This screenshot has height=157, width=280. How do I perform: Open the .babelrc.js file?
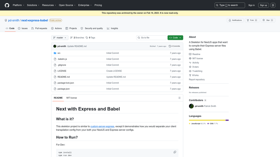pos(62,59)
